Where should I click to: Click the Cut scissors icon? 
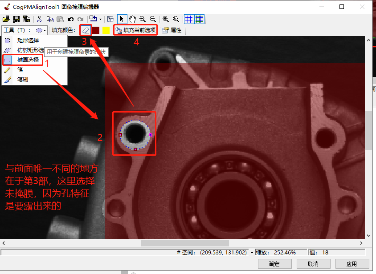pos(39,19)
